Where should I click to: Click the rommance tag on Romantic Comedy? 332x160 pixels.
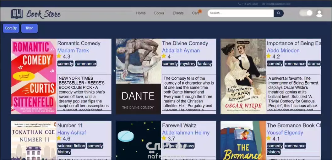86,63
